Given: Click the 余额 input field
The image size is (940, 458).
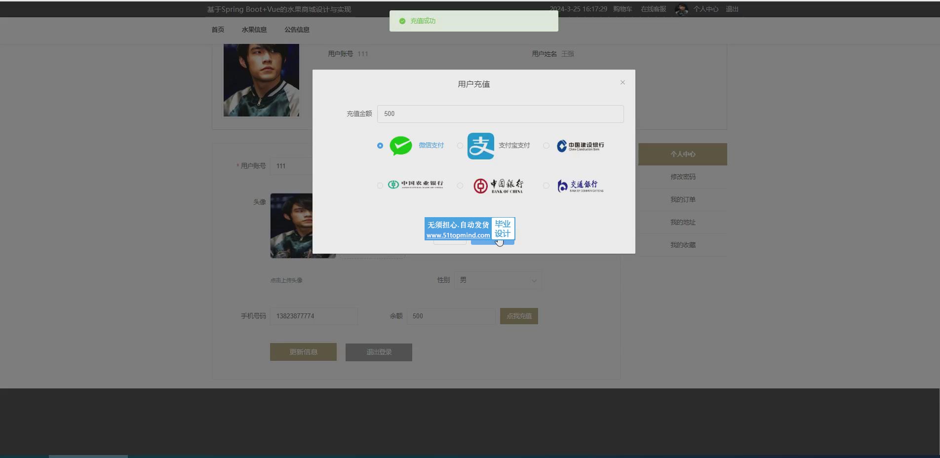Looking at the screenshot, I should point(451,316).
